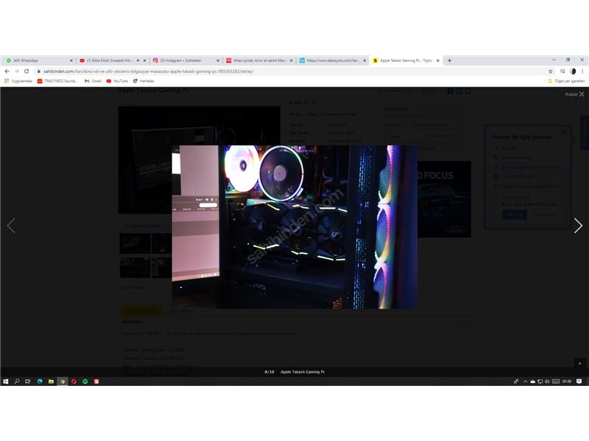Open the Chrome profile avatar

[573, 71]
